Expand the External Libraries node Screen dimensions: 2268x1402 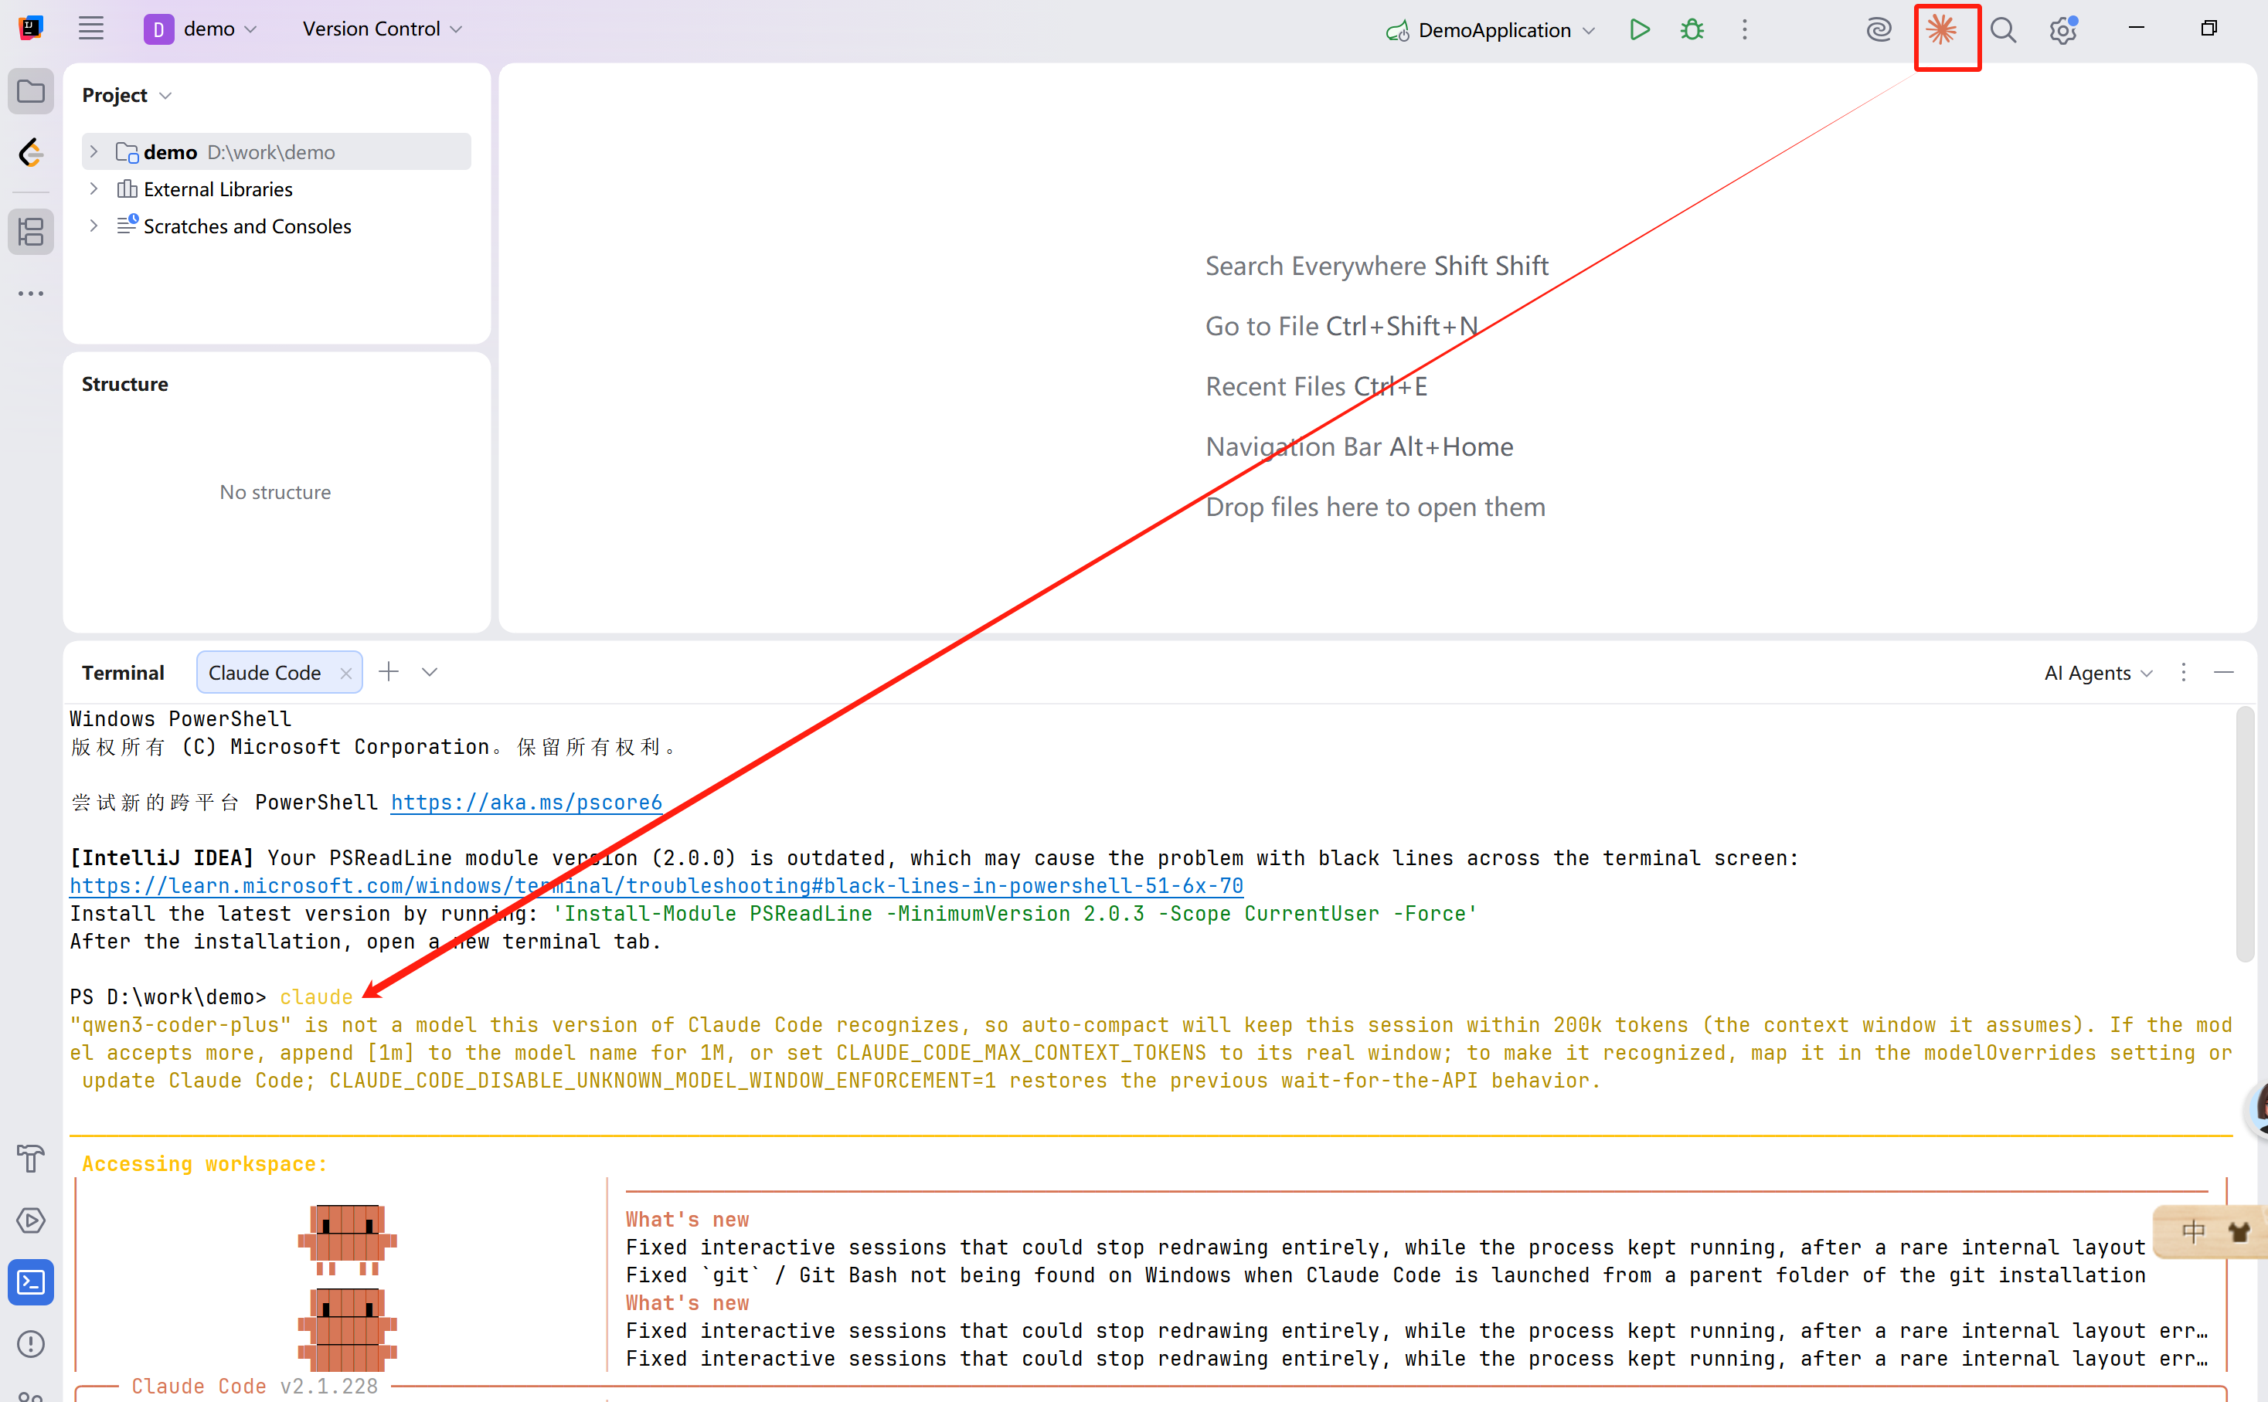94,188
